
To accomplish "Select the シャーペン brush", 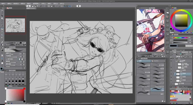I will (144, 68).
